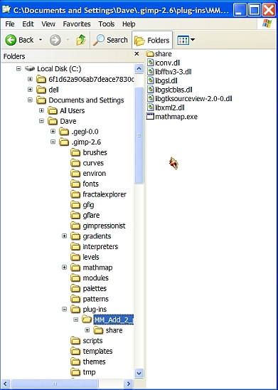The height and width of the screenshot is (390, 278).
Task: Collapse Documents and Settings node
Action: pyautogui.click(x=30, y=100)
